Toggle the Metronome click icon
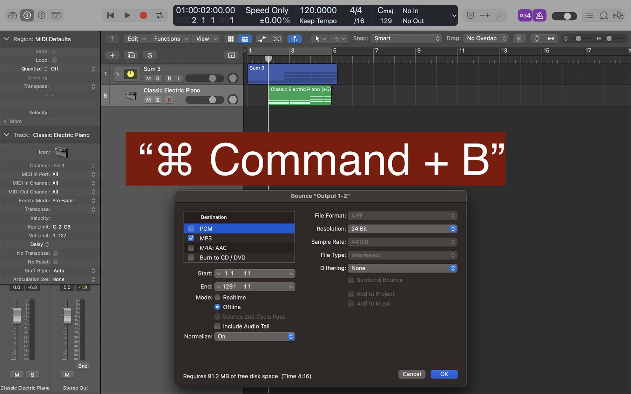The height and width of the screenshot is (394, 631). pyautogui.click(x=540, y=15)
